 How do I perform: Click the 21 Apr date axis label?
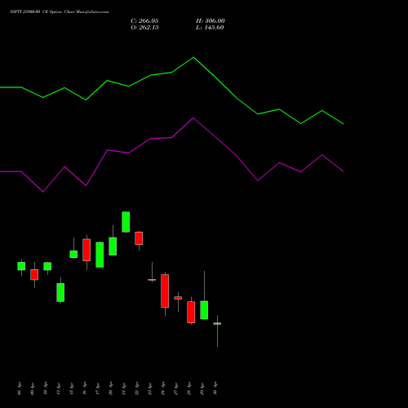point(124,388)
